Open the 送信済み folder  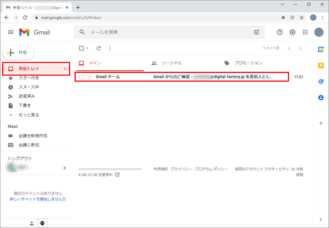click(x=27, y=96)
